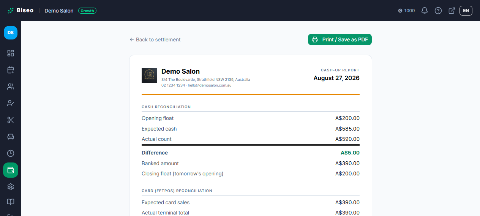Click the Banked amount label

pyautogui.click(x=160, y=163)
